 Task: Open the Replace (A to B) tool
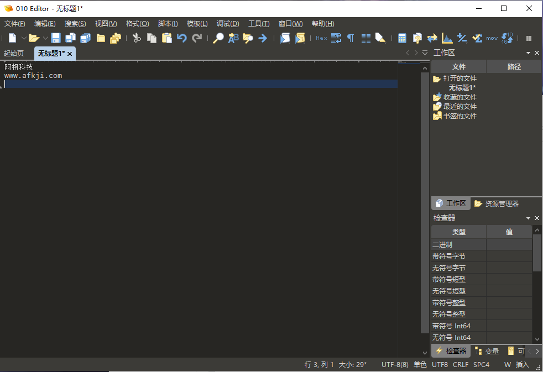(x=233, y=38)
